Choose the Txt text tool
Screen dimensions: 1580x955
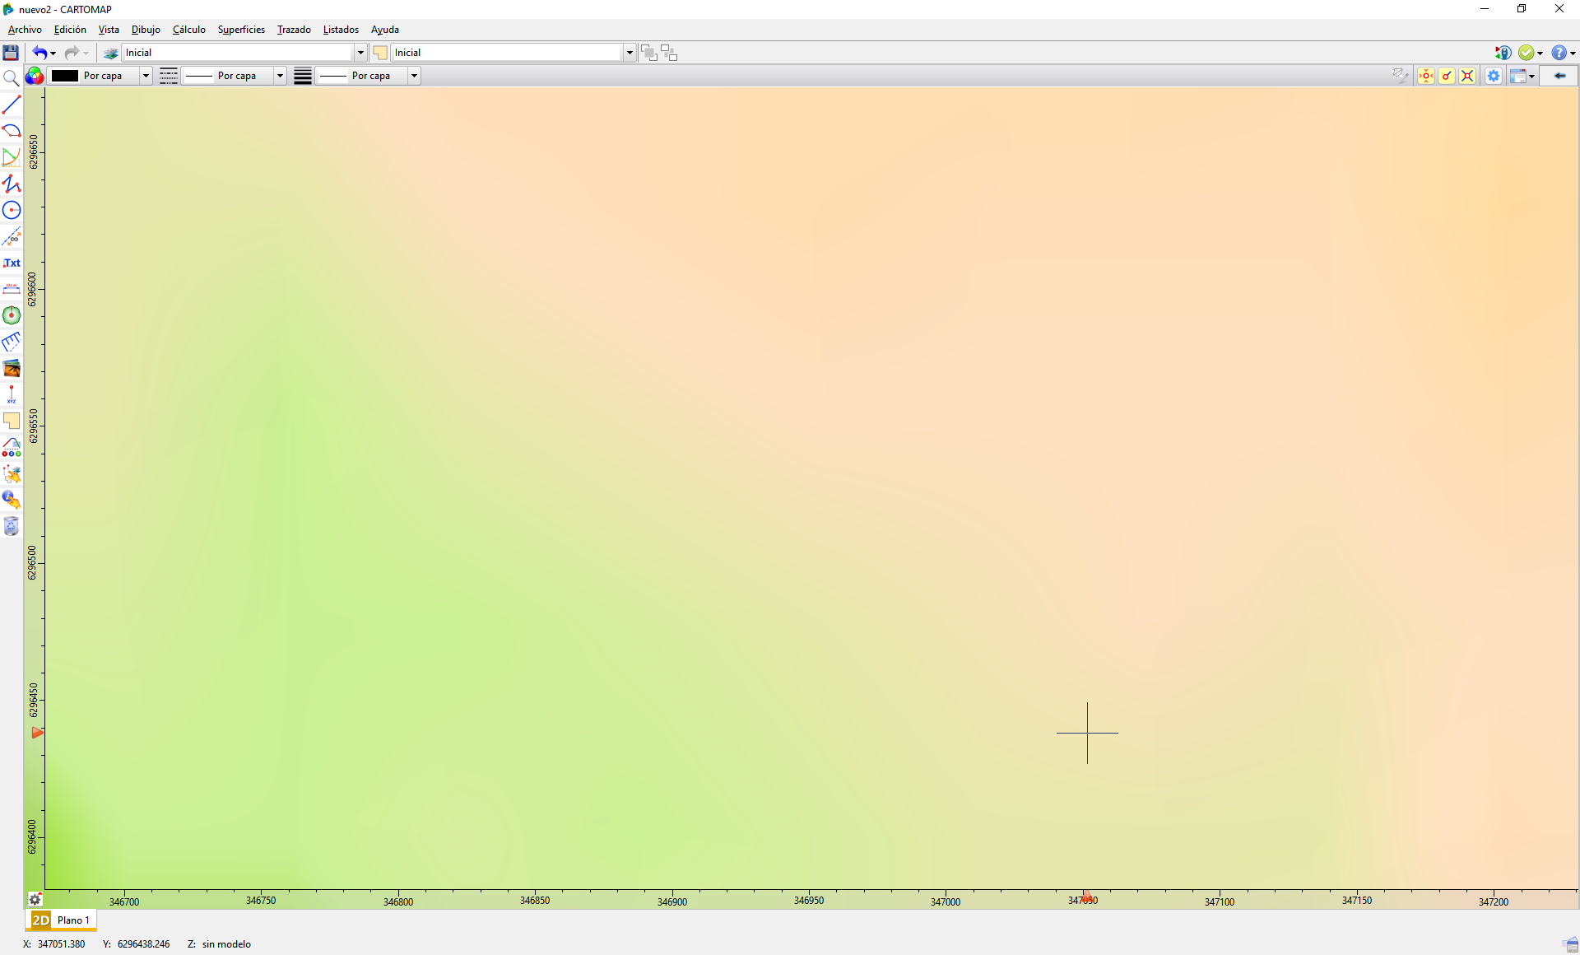[12, 263]
